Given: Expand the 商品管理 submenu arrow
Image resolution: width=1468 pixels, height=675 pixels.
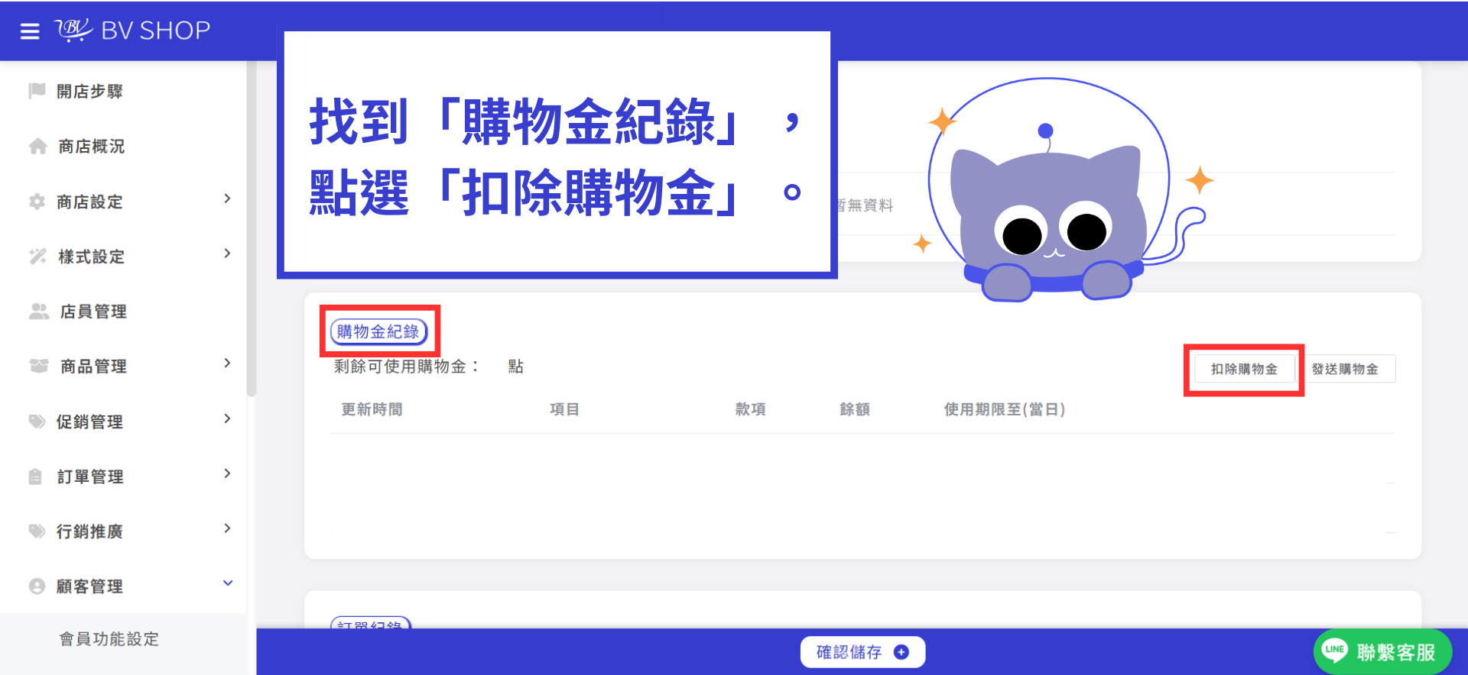Looking at the screenshot, I should click(x=227, y=363).
